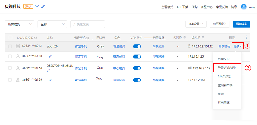Image resolution: width=257 pixels, height=125 pixels.
Task: Click 修改密码 for ubun20
Action: click(224, 46)
